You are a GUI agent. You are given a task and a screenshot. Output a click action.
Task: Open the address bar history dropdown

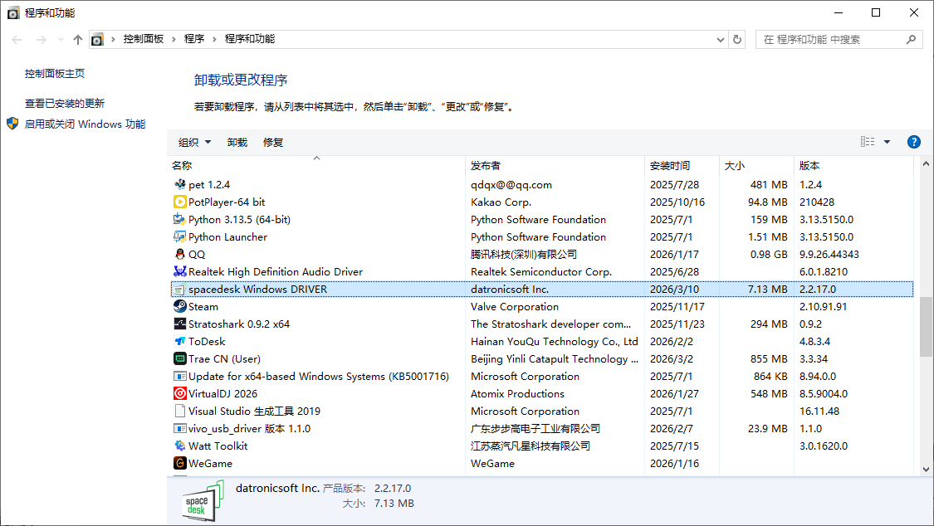coord(720,39)
